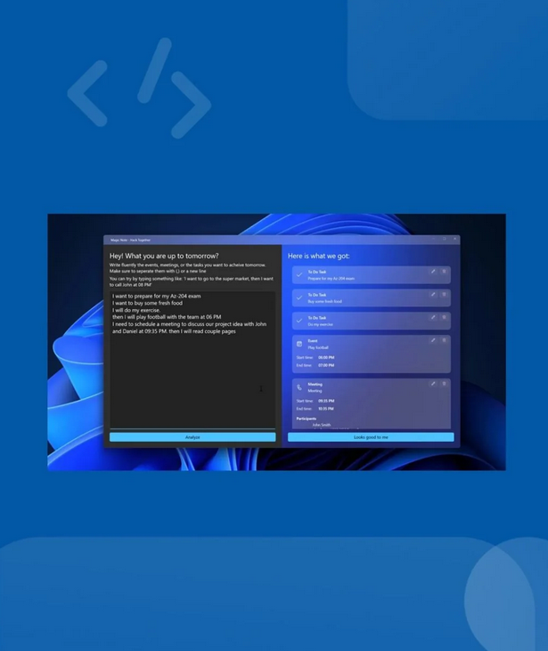Click the Analyze button
548x651 pixels.
coord(192,437)
